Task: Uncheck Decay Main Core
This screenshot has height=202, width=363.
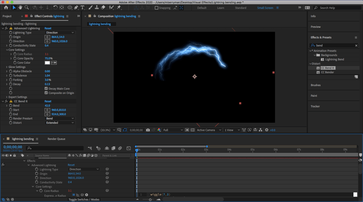Action: pyautogui.click(x=46, y=89)
